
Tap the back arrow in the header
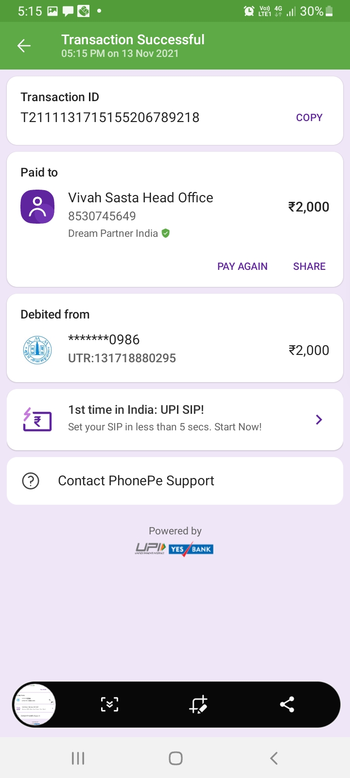coord(24,46)
